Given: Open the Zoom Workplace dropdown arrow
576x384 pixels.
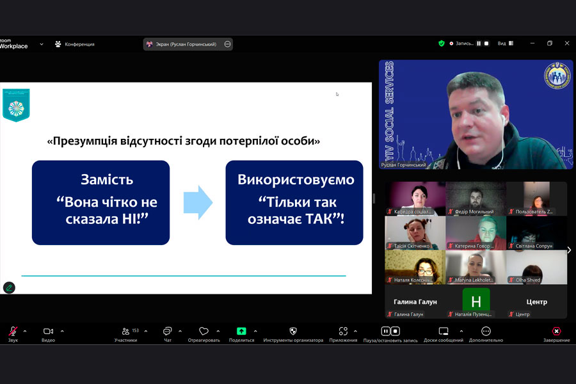Looking at the screenshot, I should [42, 44].
